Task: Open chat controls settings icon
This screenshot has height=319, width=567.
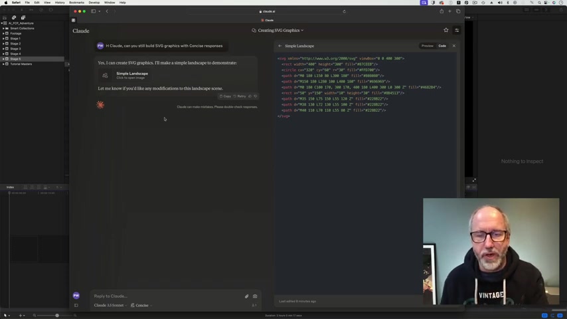Action: [x=457, y=31]
